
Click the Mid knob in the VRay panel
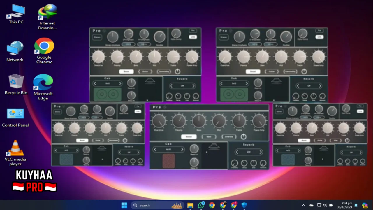pos(328,128)
